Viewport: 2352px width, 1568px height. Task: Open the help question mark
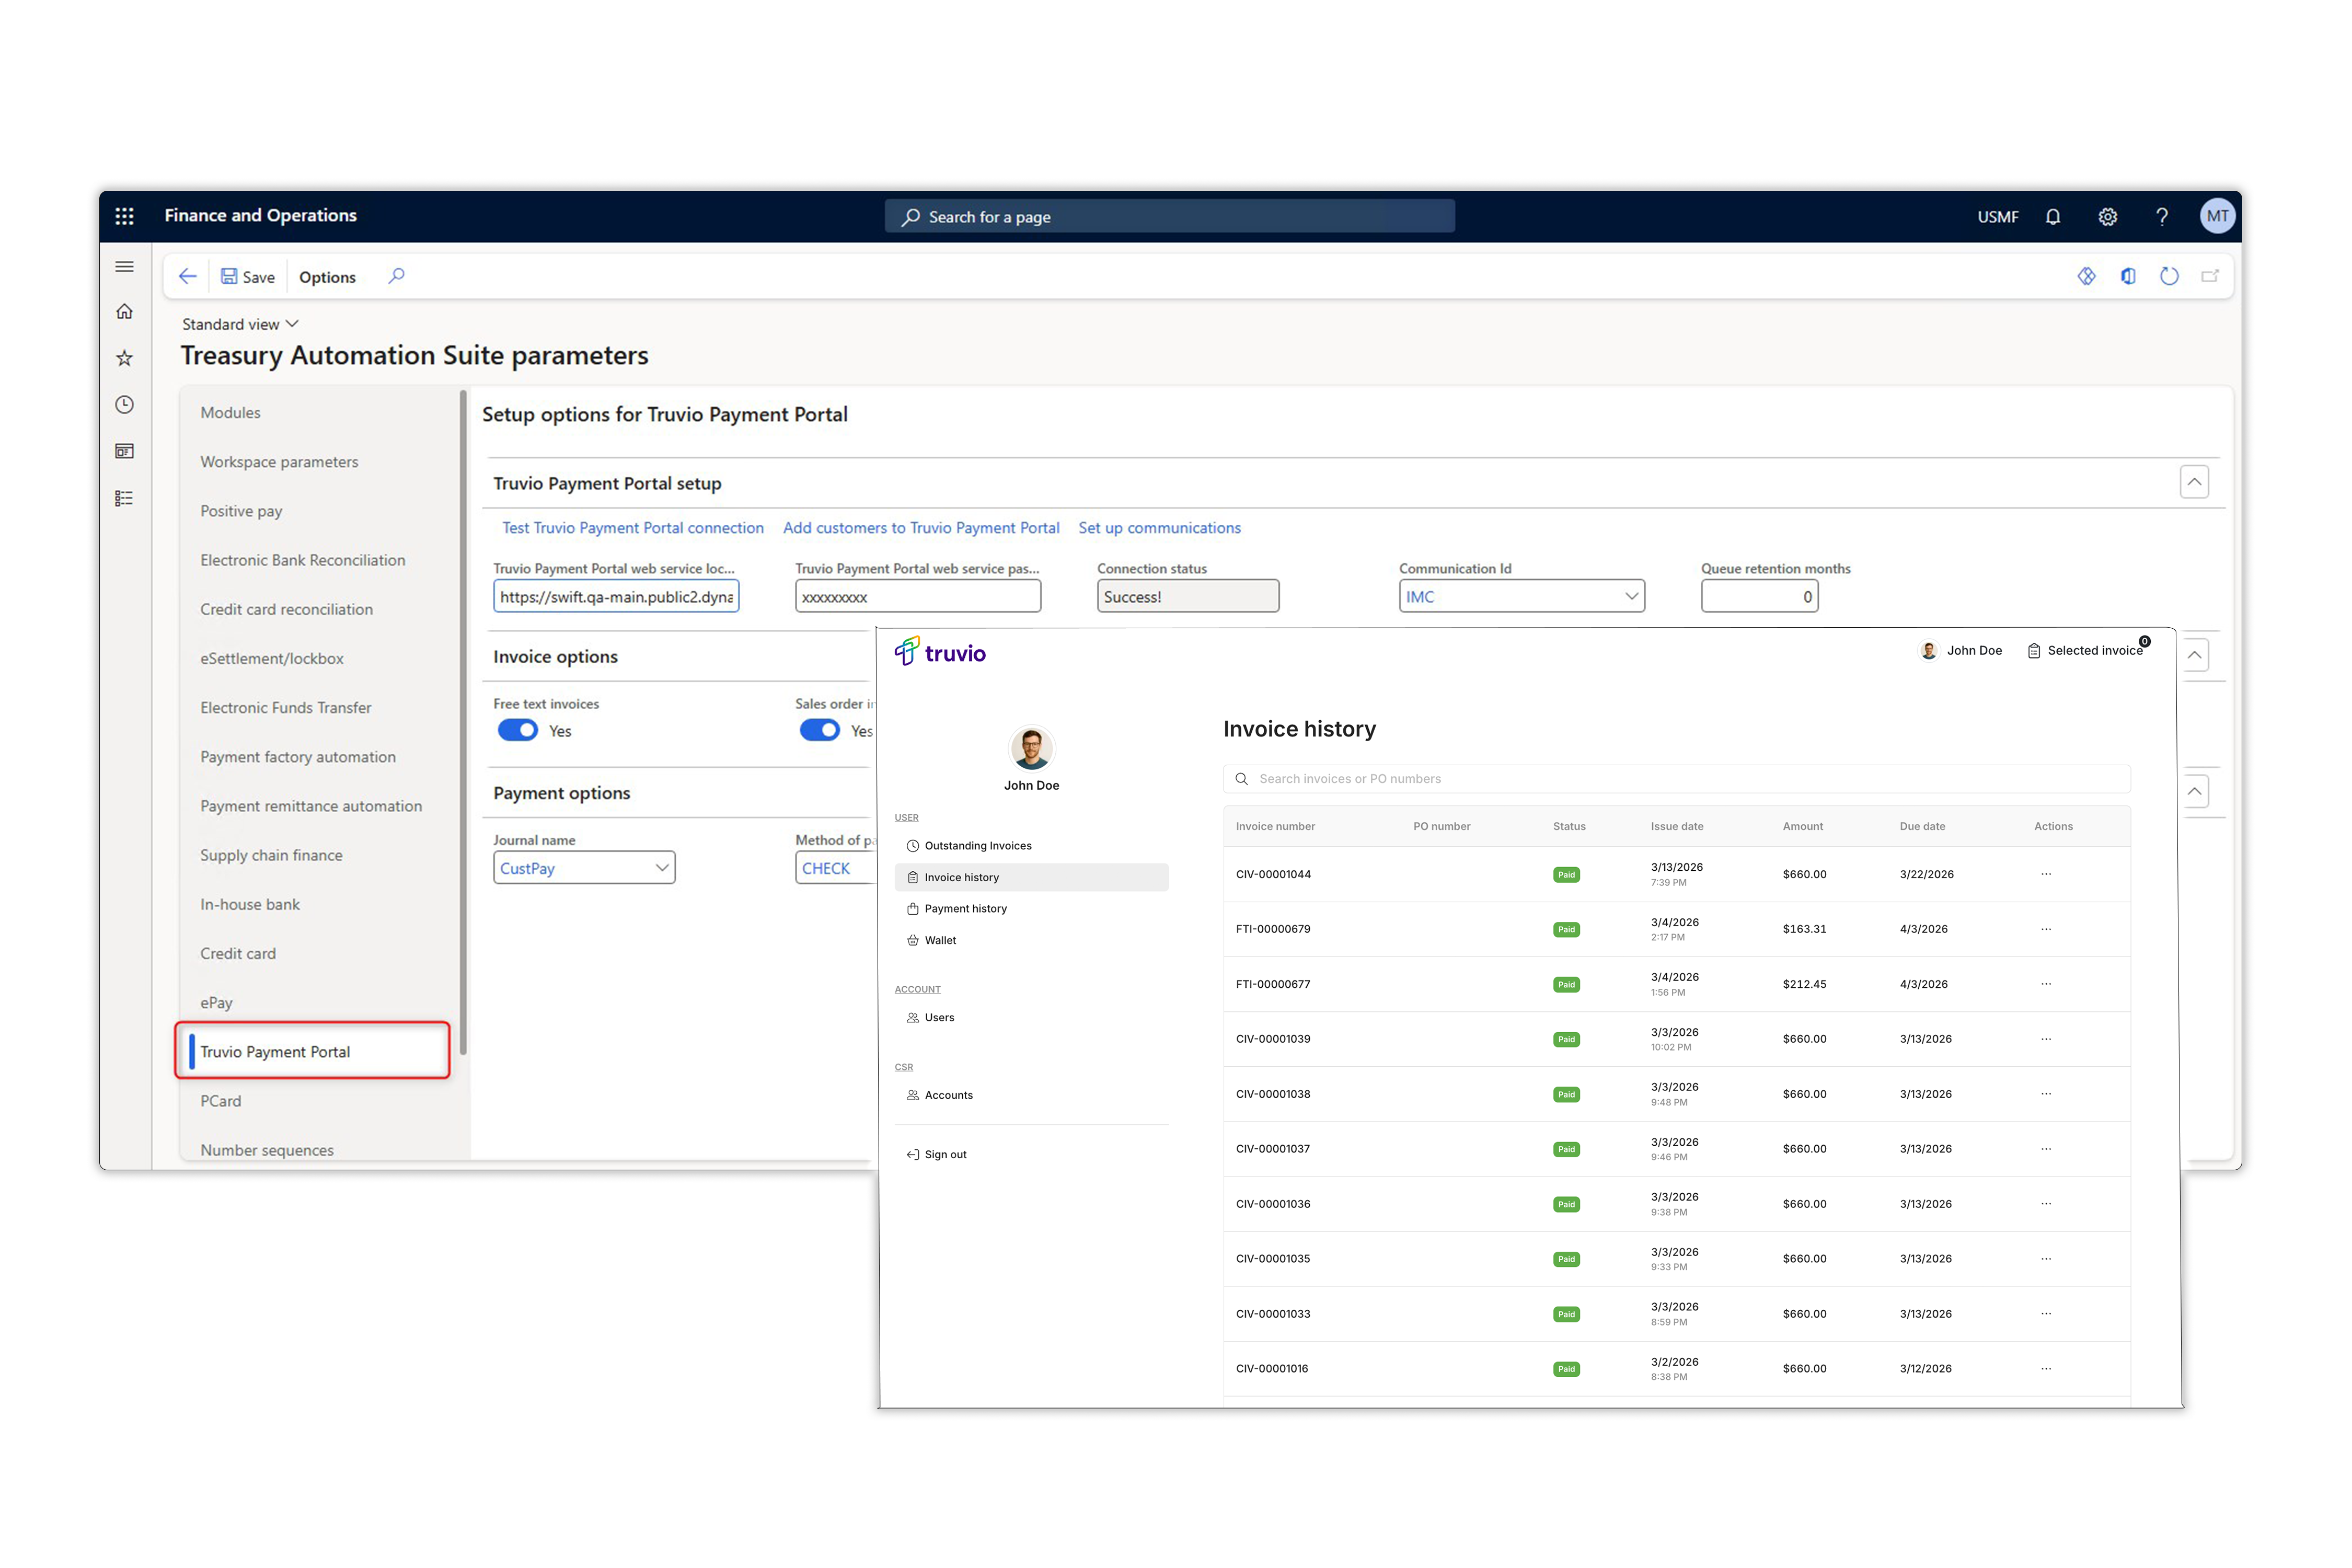pyautogui.click(x=2162, y=217)
